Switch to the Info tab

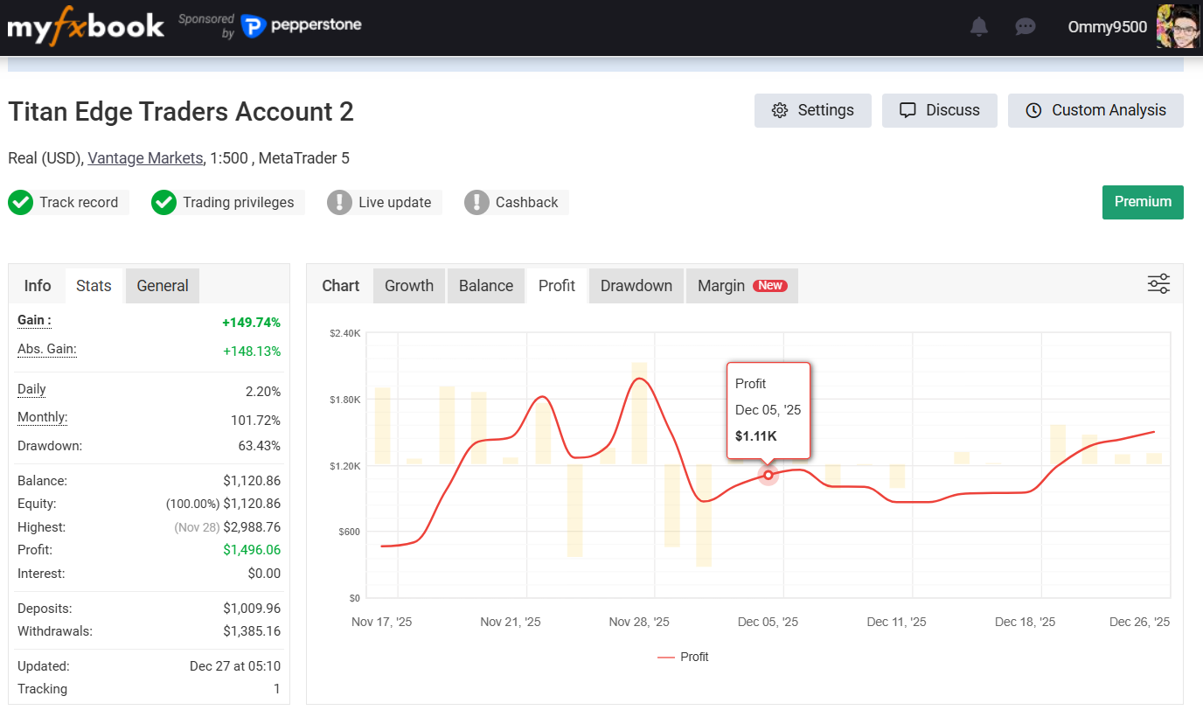[38, 285]
